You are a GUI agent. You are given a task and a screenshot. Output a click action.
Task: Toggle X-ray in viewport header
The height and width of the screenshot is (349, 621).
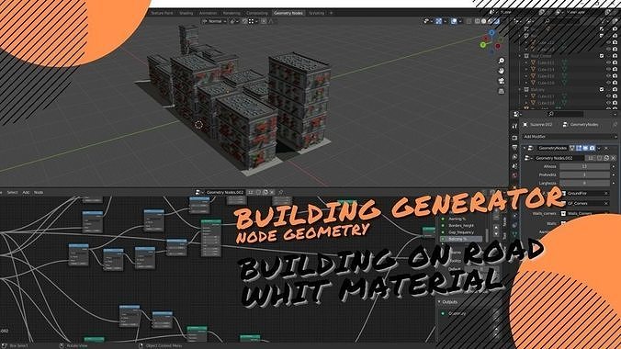[469, 21]
